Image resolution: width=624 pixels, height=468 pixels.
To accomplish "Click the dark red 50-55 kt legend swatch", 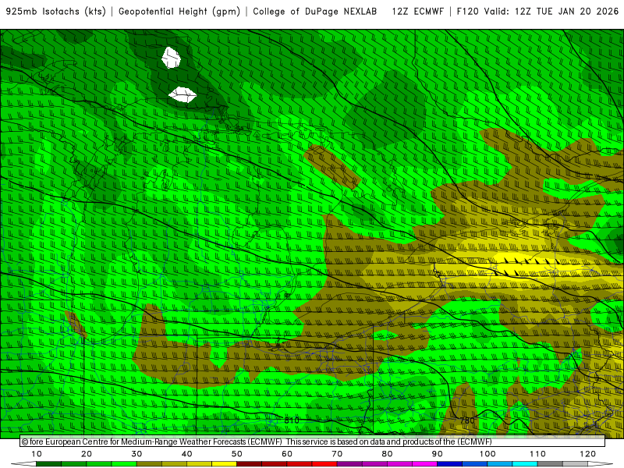I will pyautogui.click(x=249, y=464).
